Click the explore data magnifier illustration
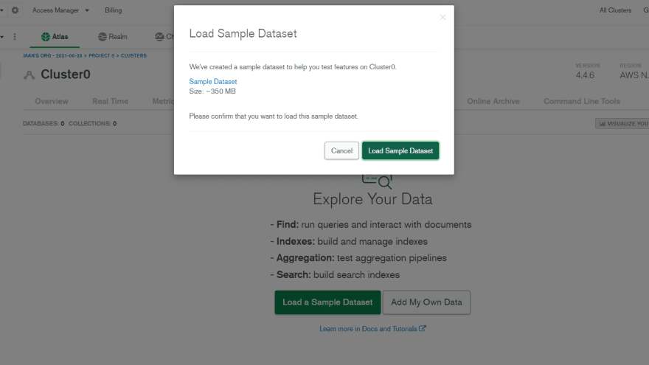 tap(377, 181)
